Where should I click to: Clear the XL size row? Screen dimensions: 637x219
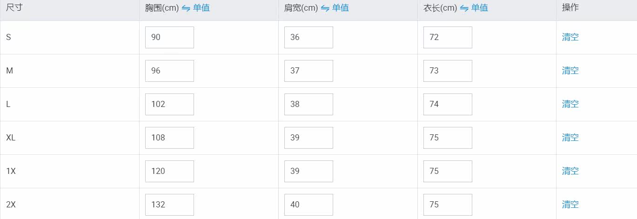point(570,138)
